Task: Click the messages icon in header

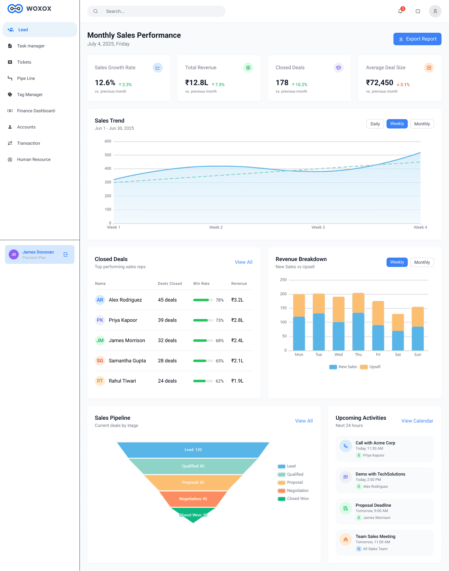Action: pos(418,11)
